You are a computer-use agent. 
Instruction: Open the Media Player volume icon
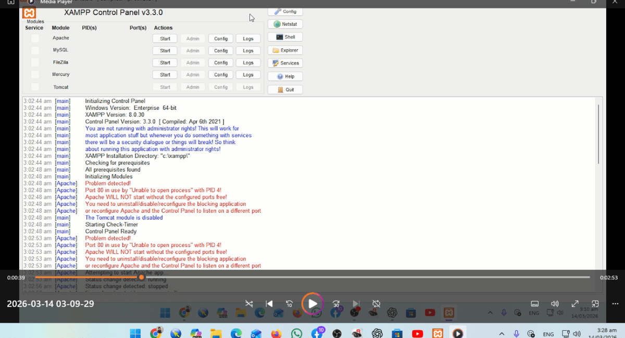pyautogui.click(x=555, y=304)
